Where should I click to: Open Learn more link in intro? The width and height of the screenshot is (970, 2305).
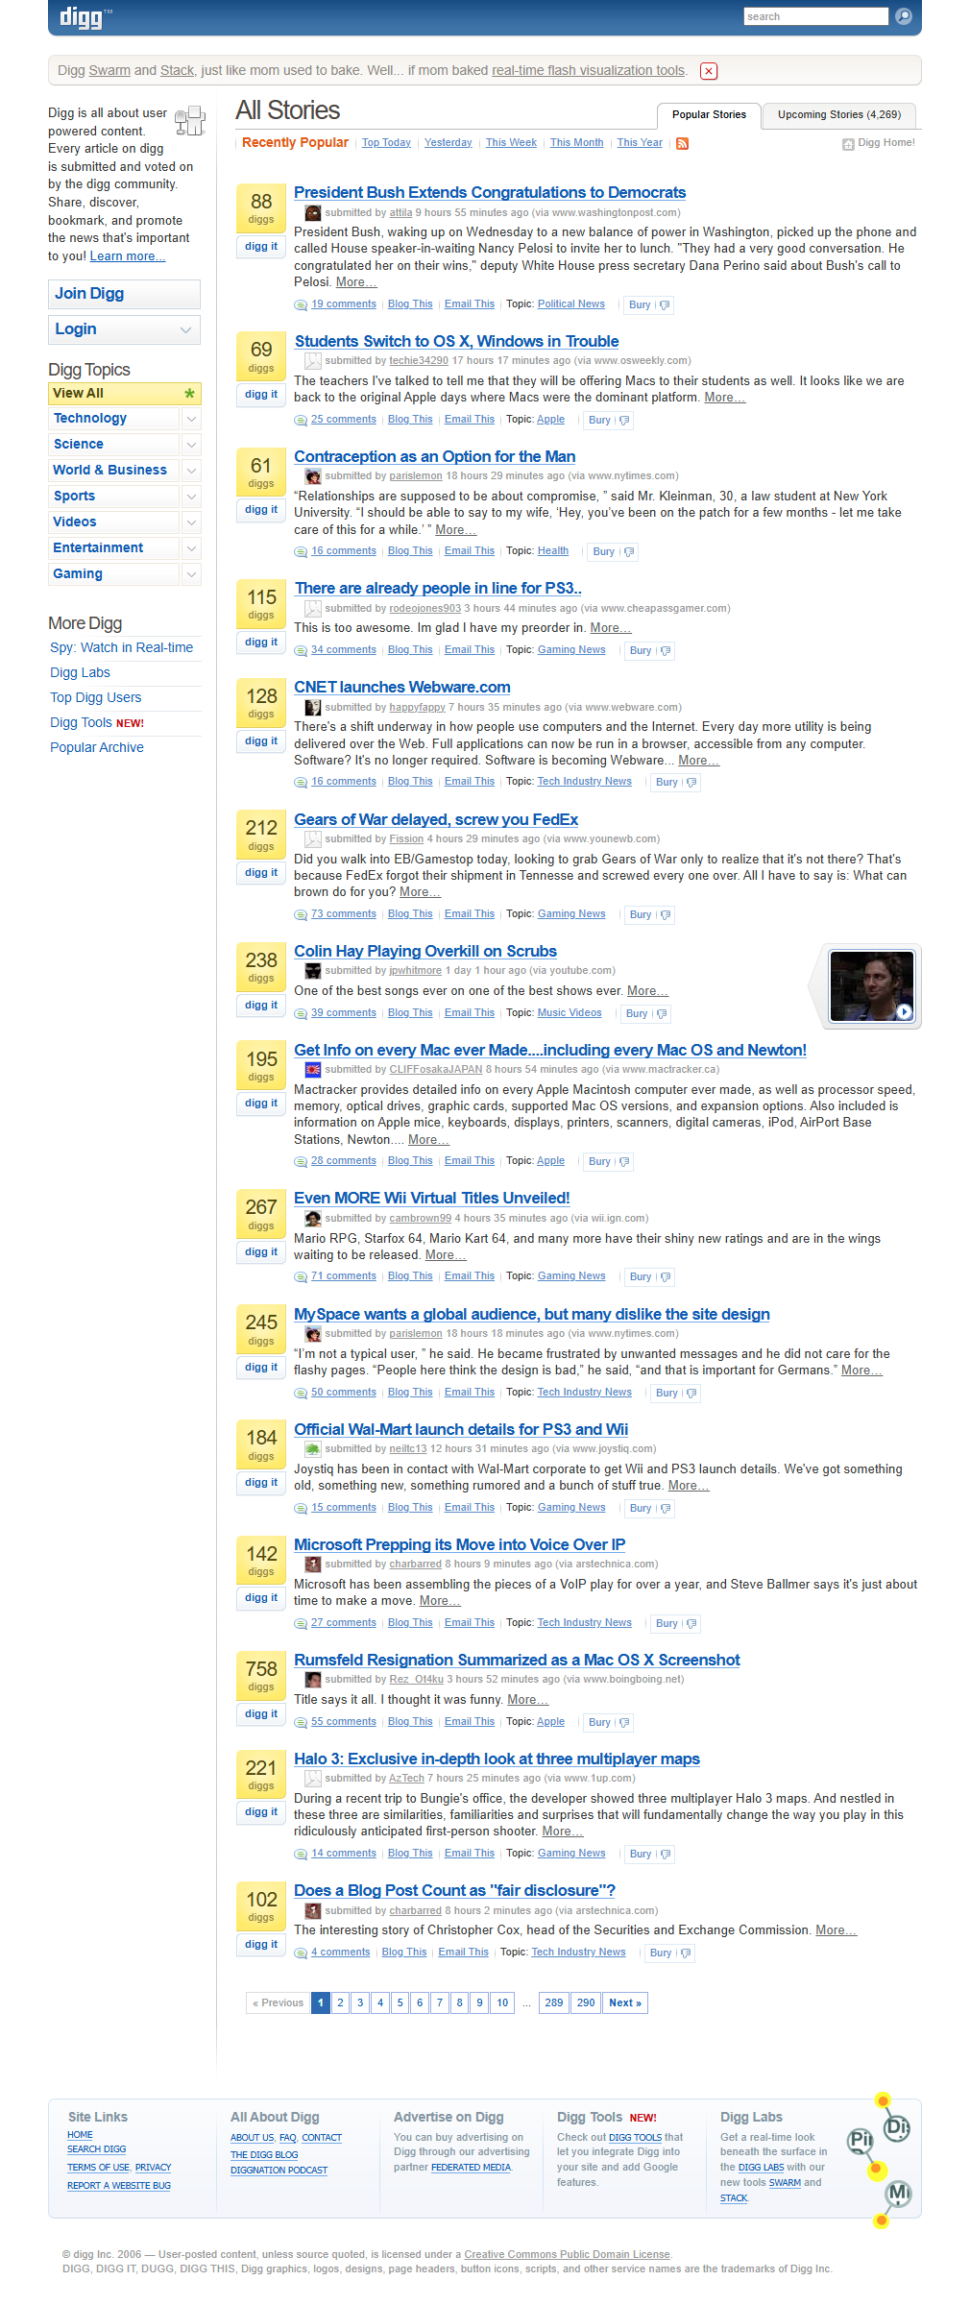tap(128, 256)
